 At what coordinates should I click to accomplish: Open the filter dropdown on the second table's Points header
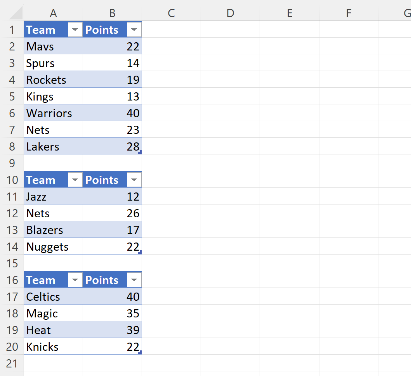coord(134,180)
